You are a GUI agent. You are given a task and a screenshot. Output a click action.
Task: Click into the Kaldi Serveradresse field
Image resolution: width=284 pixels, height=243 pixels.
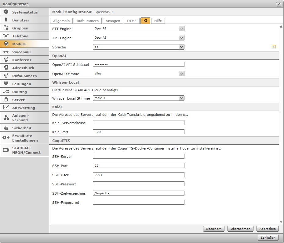(139, 123)
